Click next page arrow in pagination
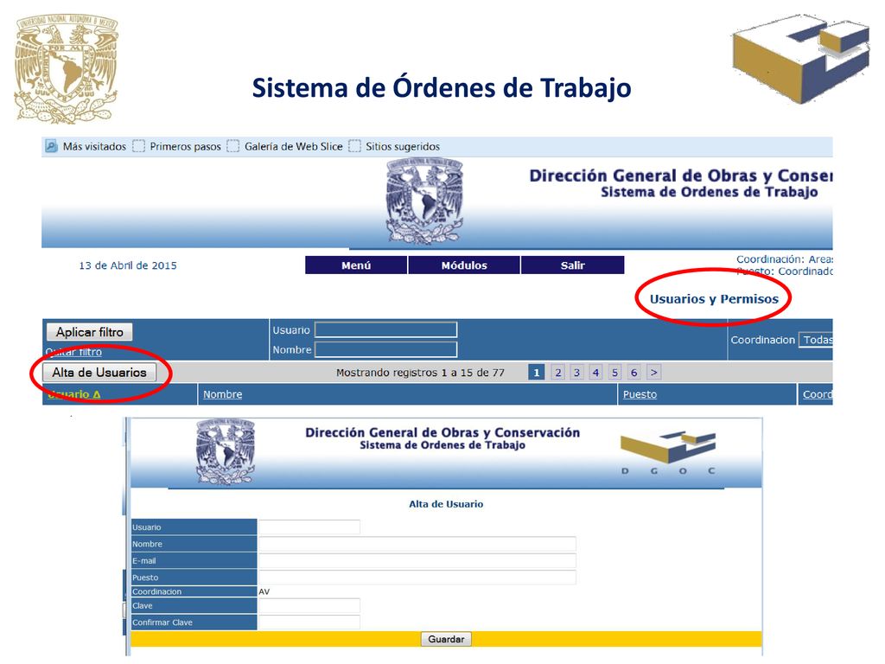885x664 pixels. point(653,373)
